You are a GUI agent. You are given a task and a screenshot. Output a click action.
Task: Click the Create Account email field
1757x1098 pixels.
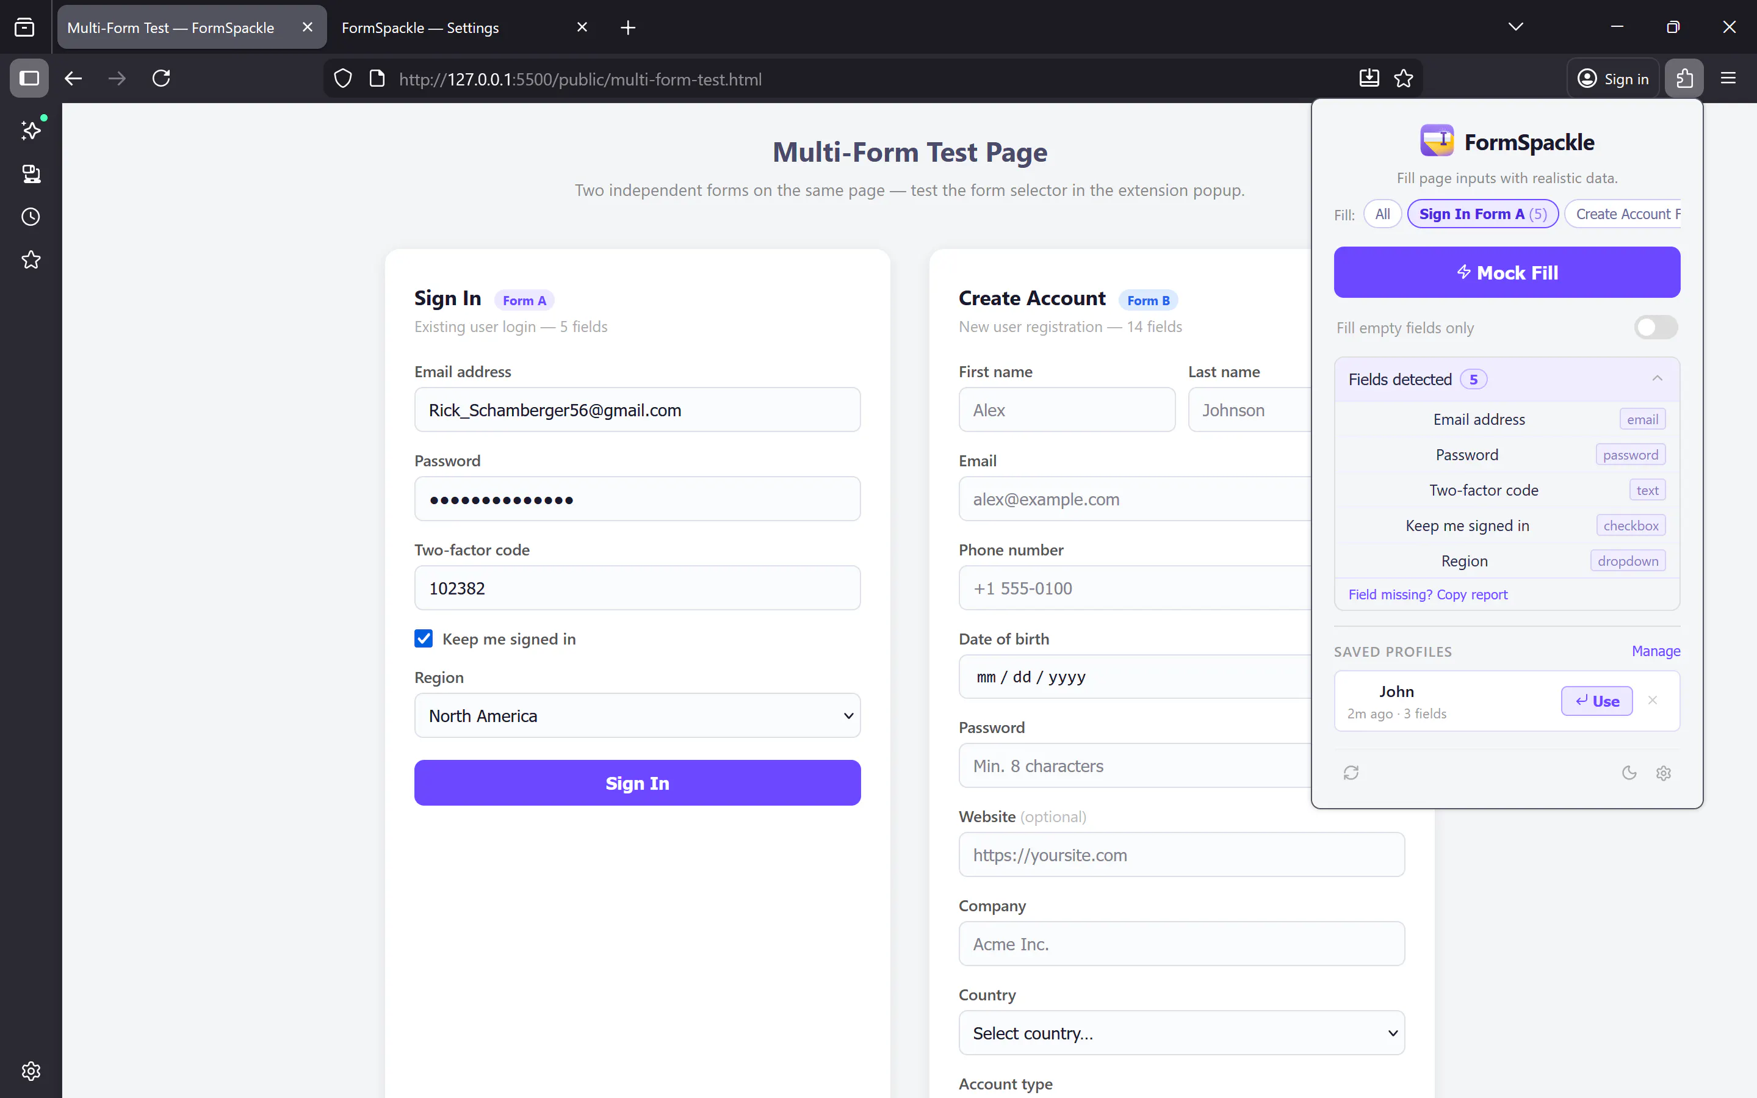pyautogui.click(x=1135, y=499)
